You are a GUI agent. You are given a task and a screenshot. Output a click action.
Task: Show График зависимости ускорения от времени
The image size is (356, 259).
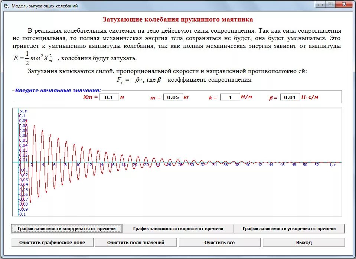[x=289, y=229]
